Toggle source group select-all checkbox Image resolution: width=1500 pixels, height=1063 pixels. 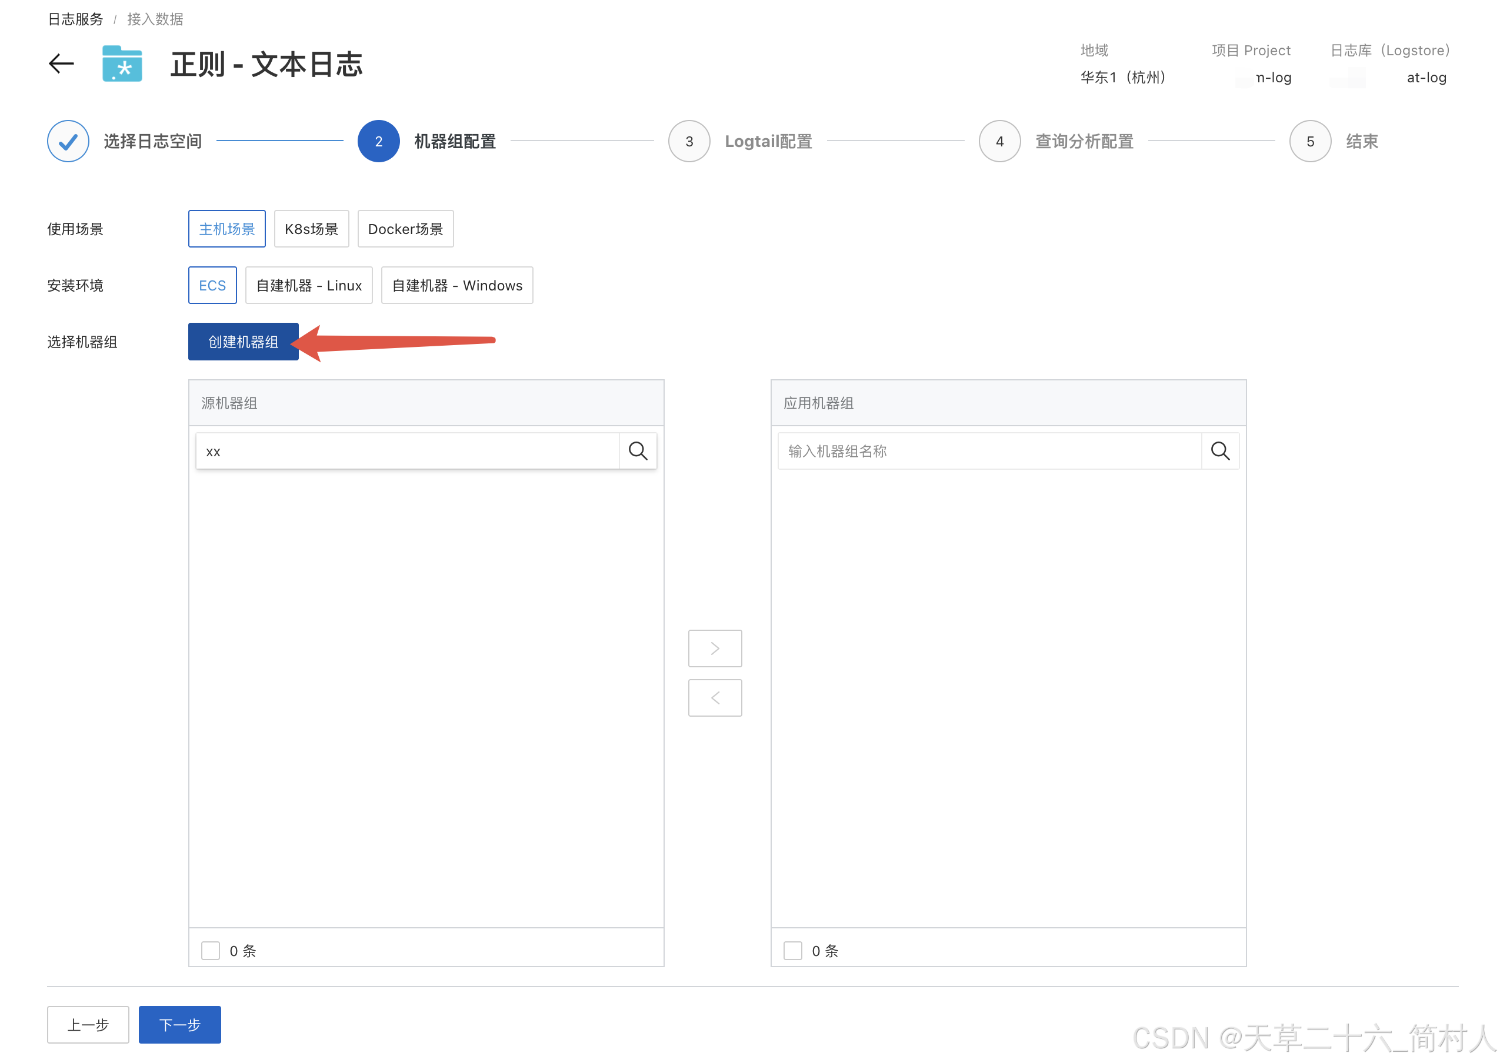(x=210, y=951)
